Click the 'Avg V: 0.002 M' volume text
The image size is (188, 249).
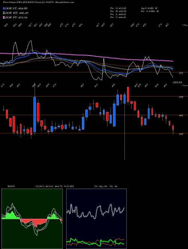pos(149,8)
